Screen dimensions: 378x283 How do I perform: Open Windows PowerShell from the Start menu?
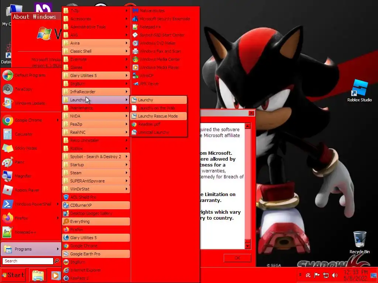click(x=31, y=204)
